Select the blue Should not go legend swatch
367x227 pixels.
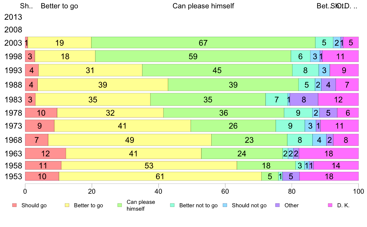(225, 205)
